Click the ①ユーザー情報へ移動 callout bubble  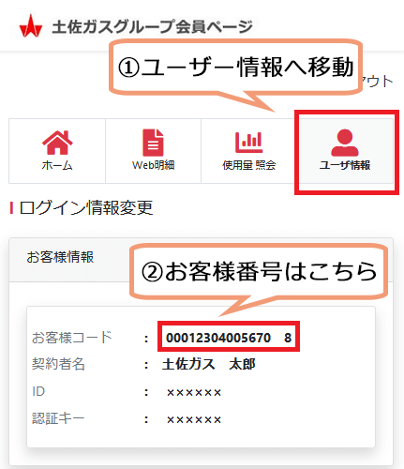[x=235, y=68]
